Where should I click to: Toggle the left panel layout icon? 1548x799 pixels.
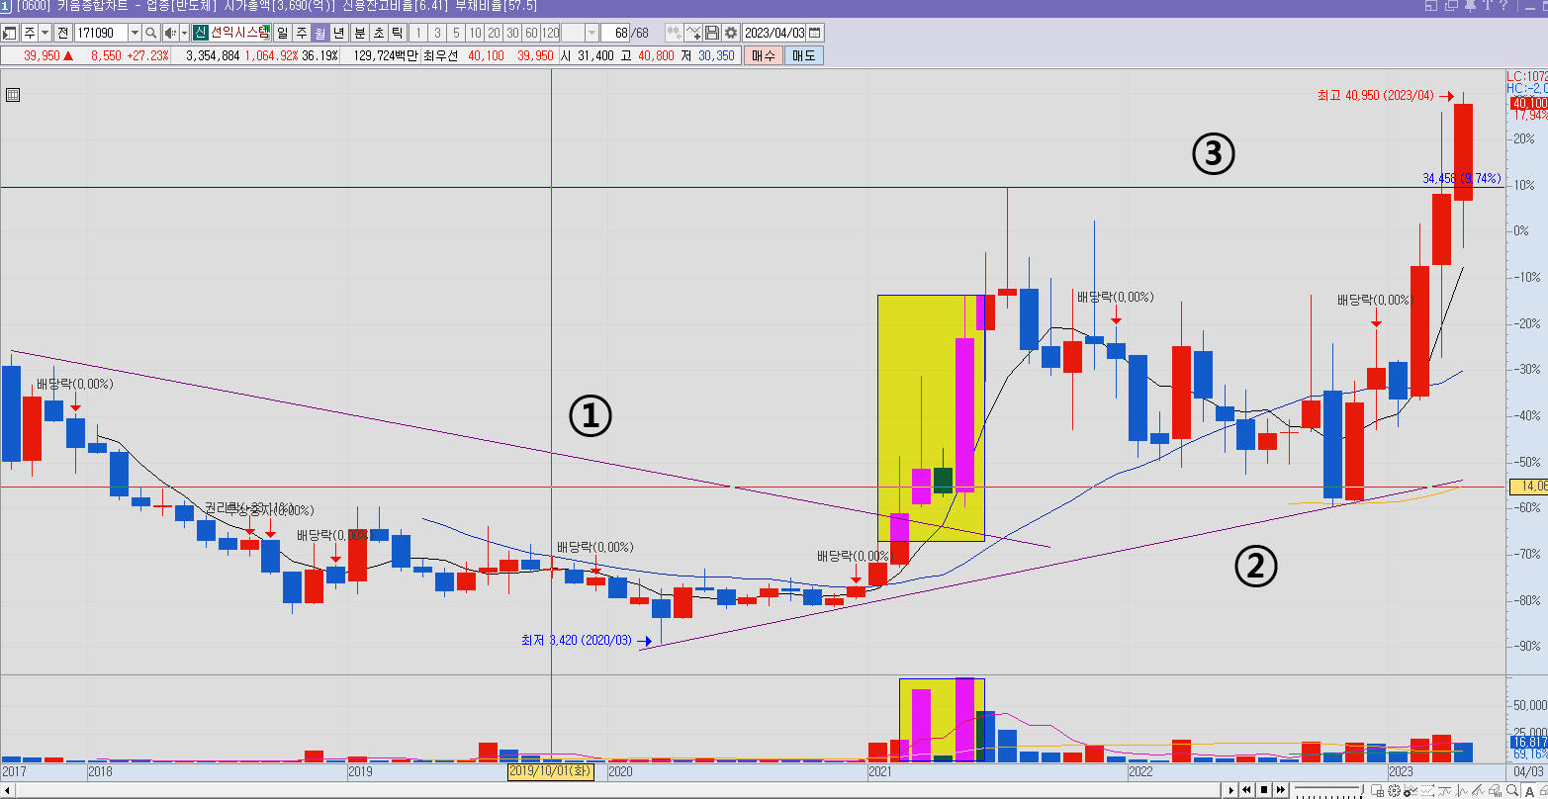[10, 33]
